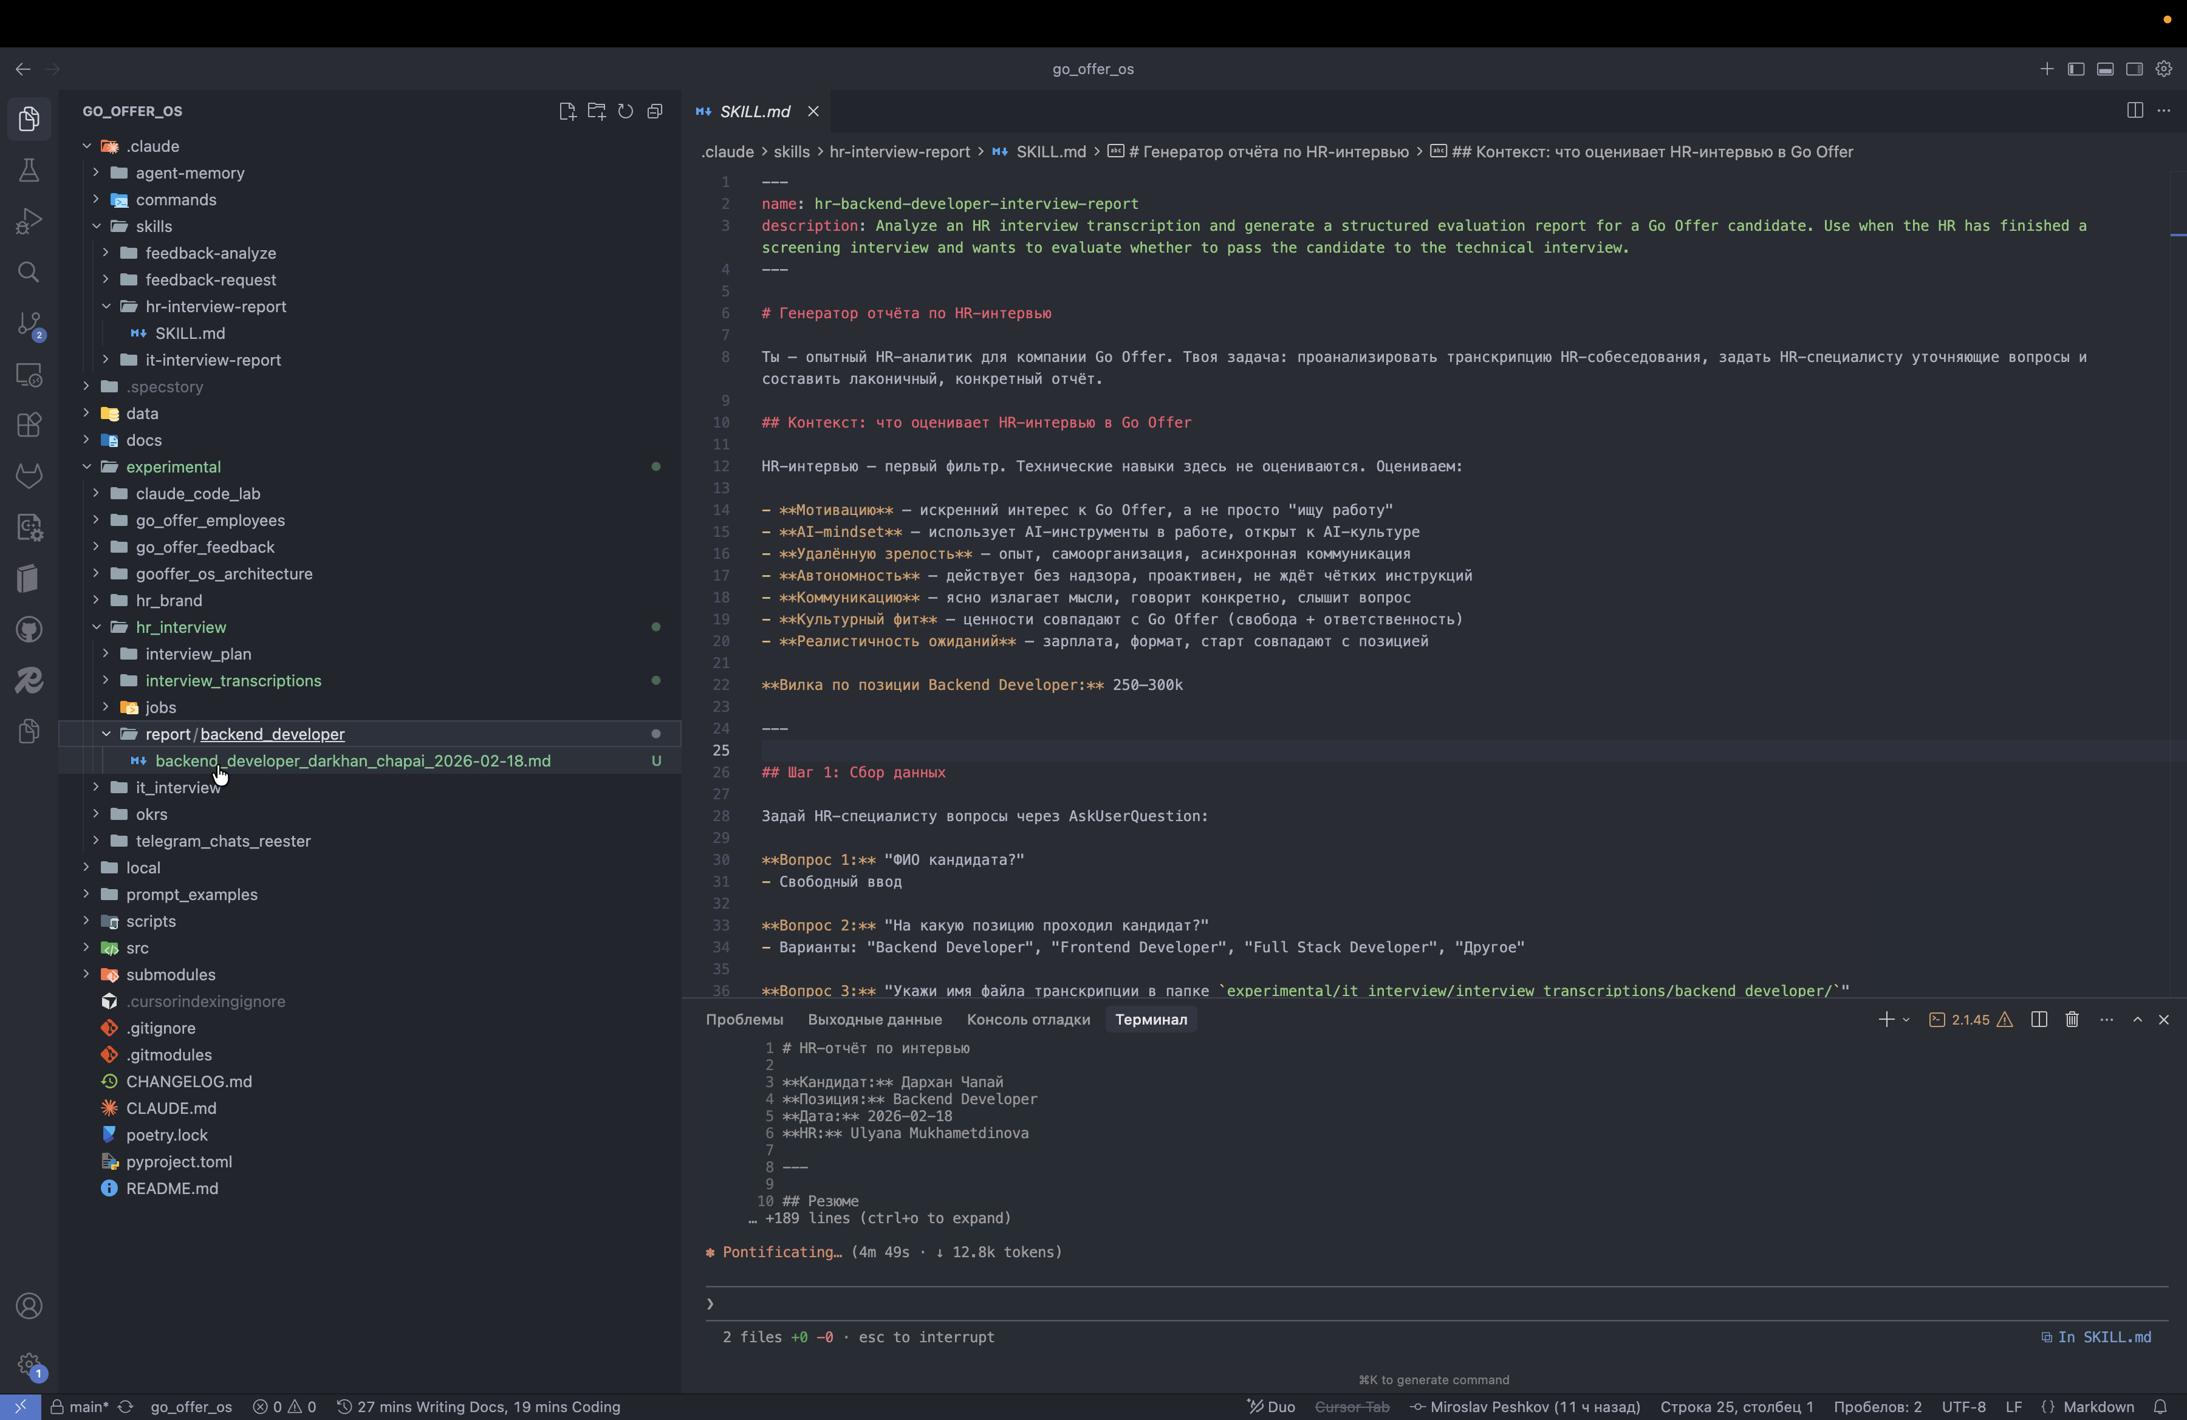
Task: Kill terminal with the trash icon
Action: click(x=2072, y=1020)
